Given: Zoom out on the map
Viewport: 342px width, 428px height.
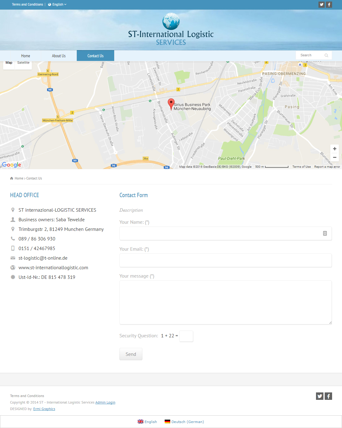Looking at the screenshot, I should click(x=335, y=157).
